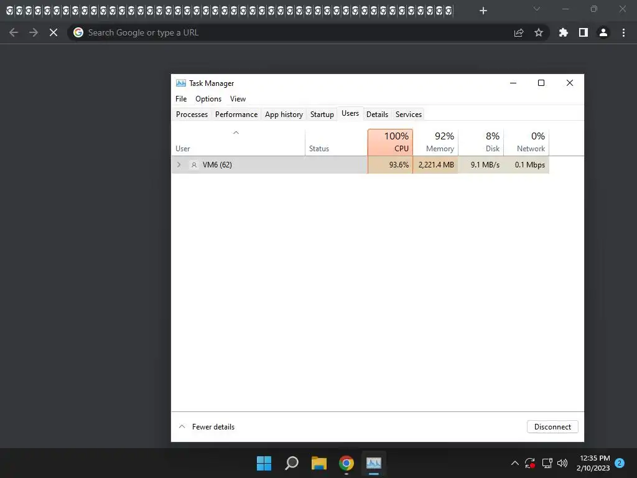637x478 pixels.
Task: Sort by the Disk column header
Action: (481, 143)
